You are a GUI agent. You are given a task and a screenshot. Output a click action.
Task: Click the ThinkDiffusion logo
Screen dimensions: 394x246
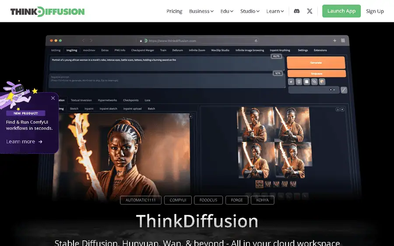pyautogui.click(x=47, y=11)
